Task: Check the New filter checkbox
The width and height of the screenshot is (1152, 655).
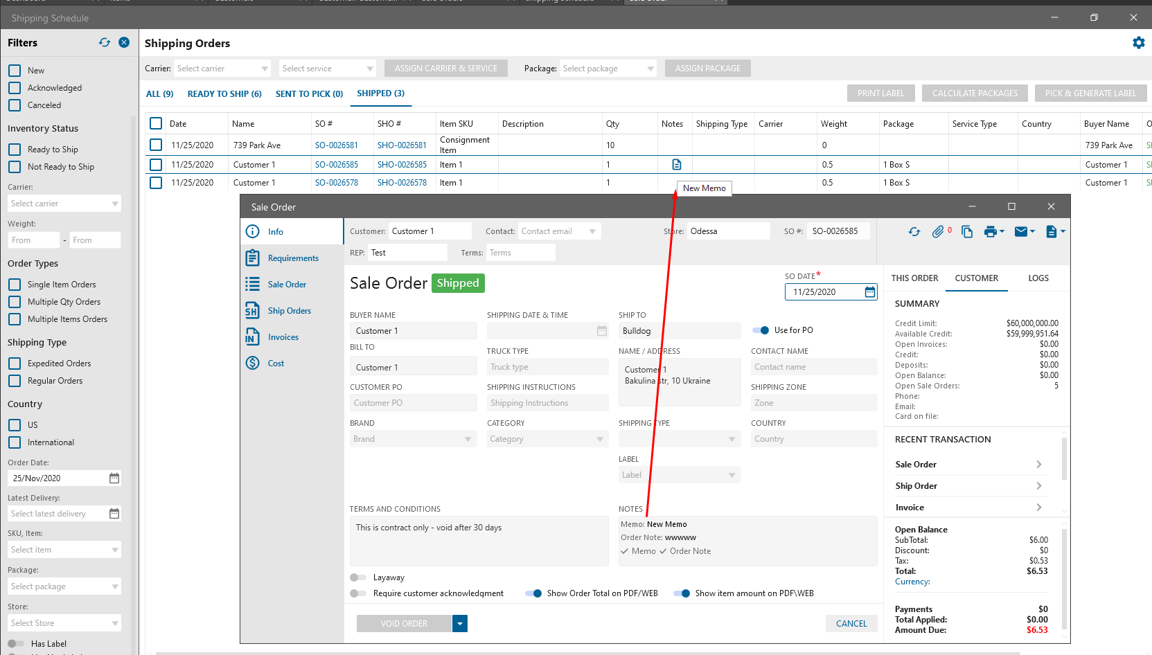Action: 15,71
